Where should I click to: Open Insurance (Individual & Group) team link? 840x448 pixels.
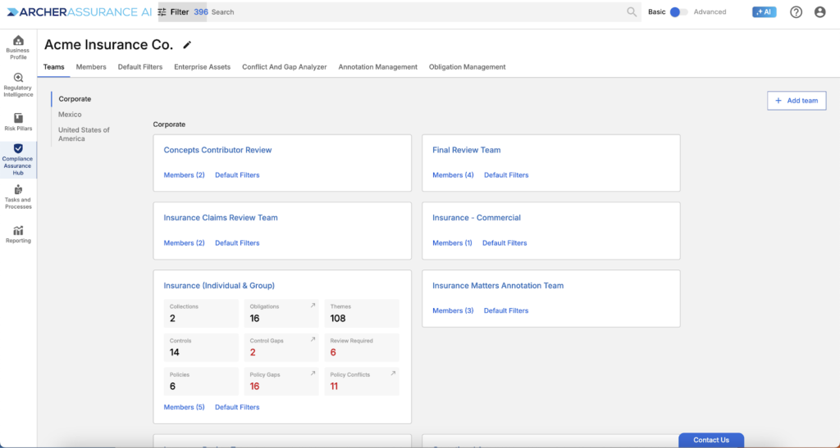coord(219,286)
